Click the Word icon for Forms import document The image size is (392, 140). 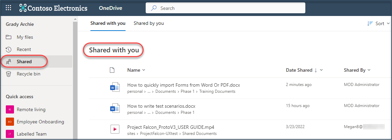coord(115,87)
